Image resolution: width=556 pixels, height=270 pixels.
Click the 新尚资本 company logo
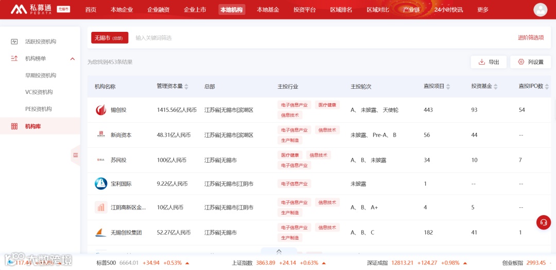[x=101, y=134]
